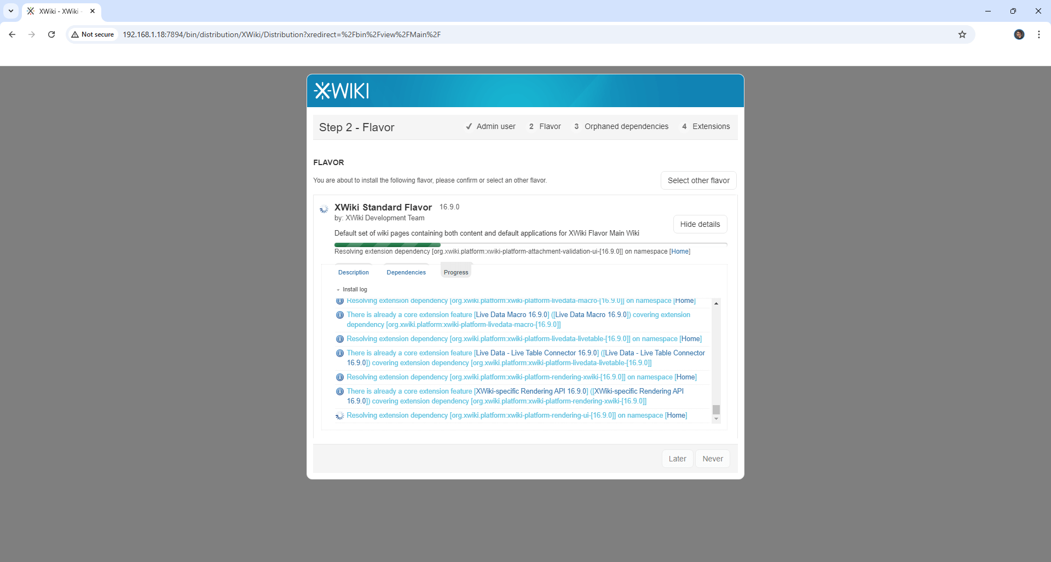Click the loading spinner beside XWiki Standard Flavor
Screen dimensions: 1051x562
(324, 209)
